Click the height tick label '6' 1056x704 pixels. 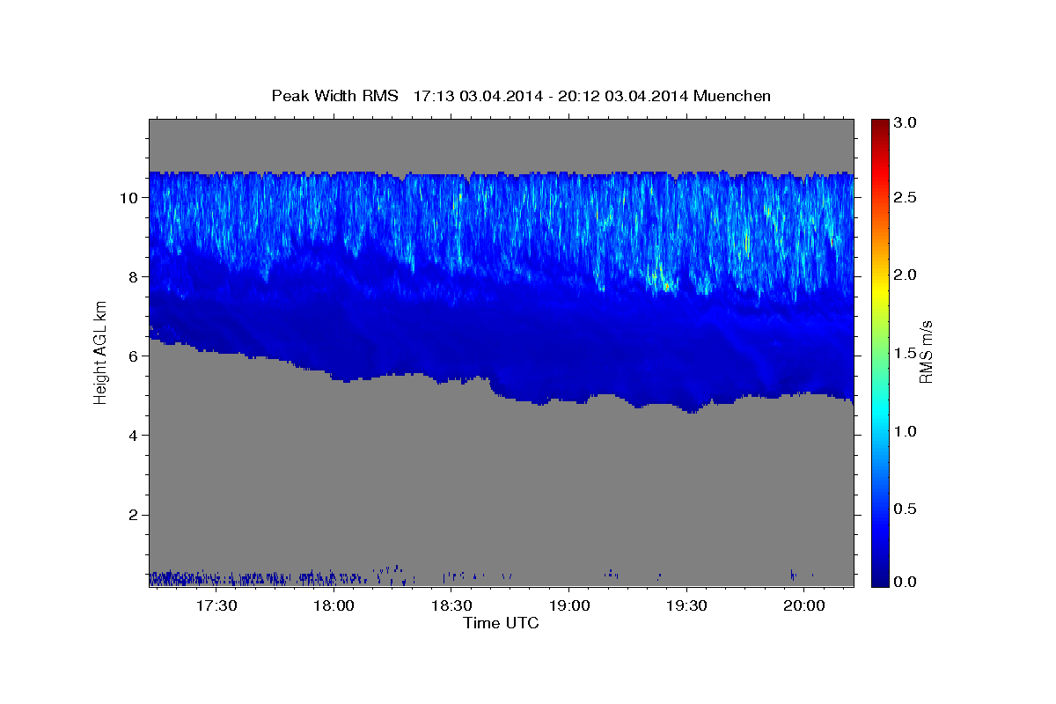(135, 356)
